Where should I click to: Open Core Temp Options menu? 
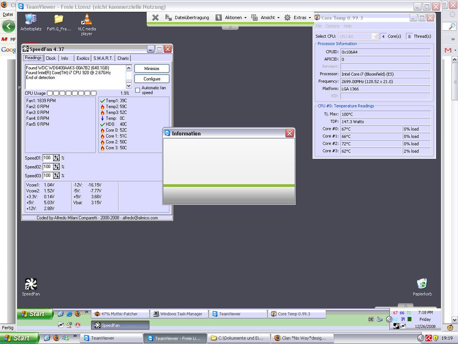coord(333,26)
